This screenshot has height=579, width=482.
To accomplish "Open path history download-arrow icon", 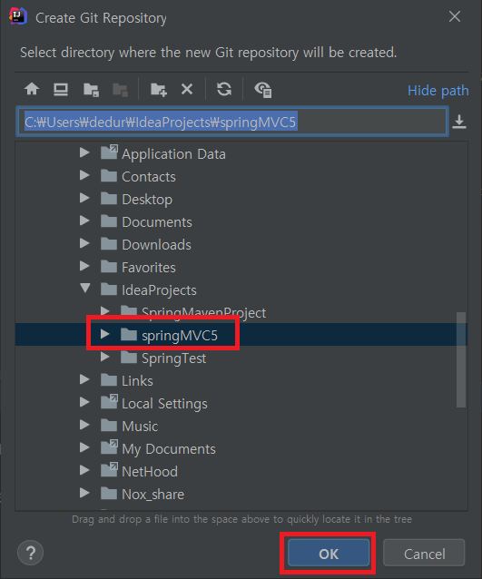I will tap(459, 122).
